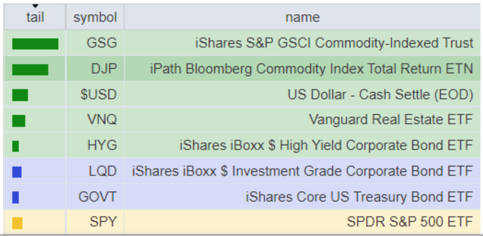Click the sort arrow above tail header
This screenshot has height=236, width=483.
click(x=35, y=6)
